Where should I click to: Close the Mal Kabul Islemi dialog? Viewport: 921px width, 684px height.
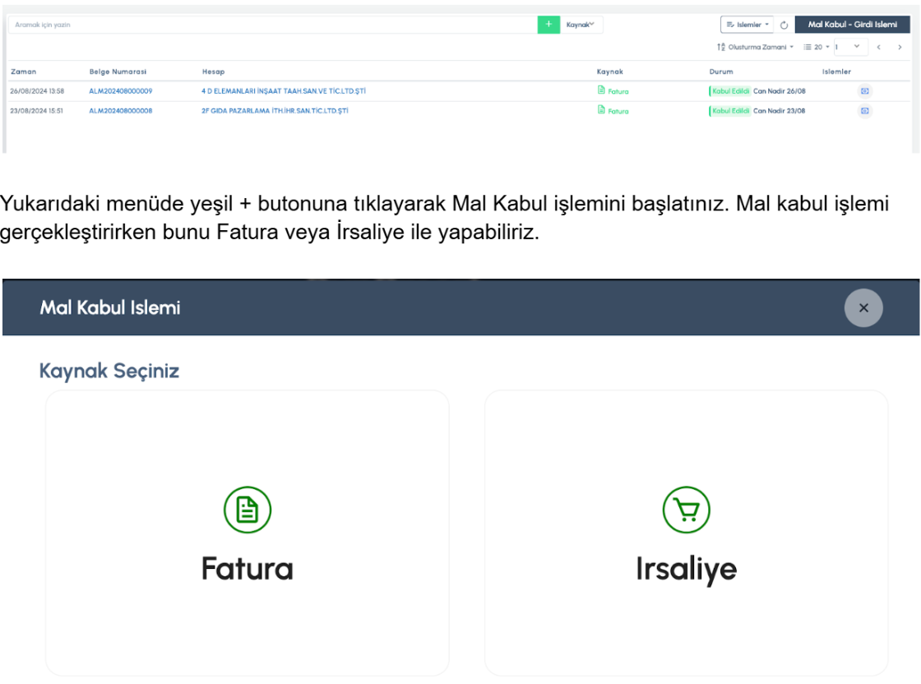coord(863,307)
